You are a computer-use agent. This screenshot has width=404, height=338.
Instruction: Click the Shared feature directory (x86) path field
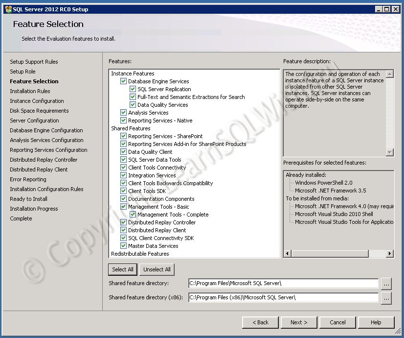click(x=283, y=297)
